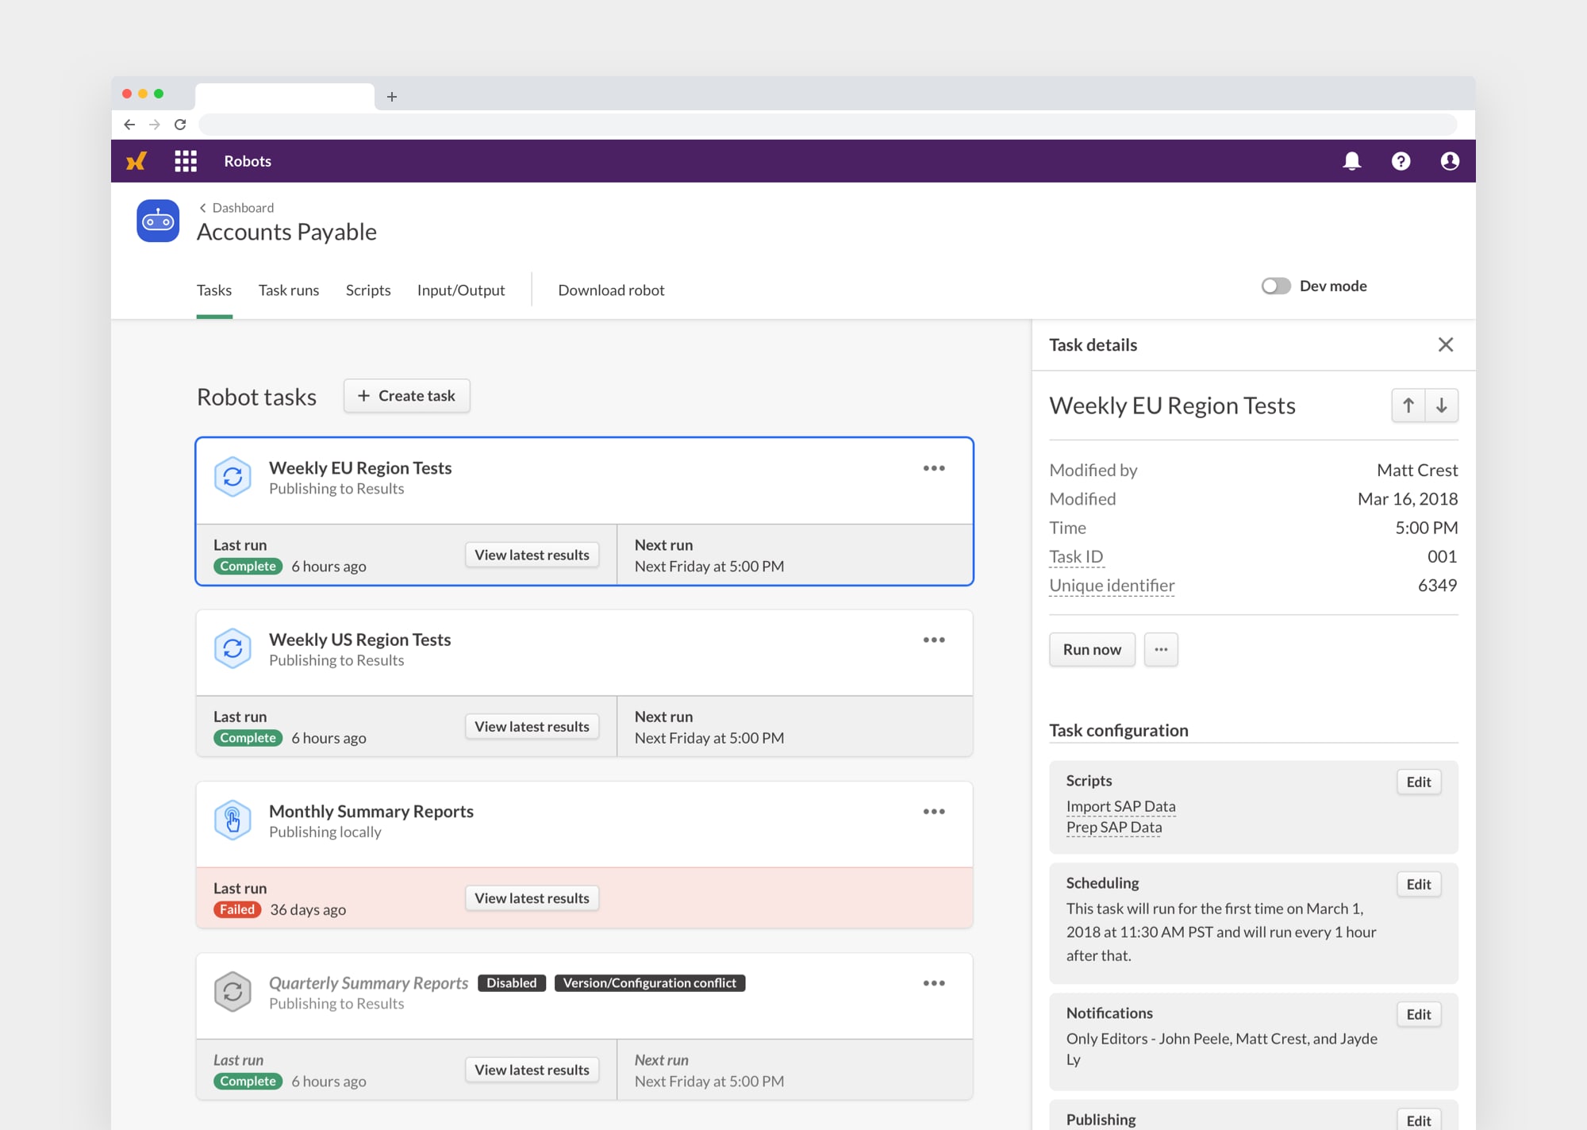Switch to the Input/Output tab
Screen dimensions: 1587x1130
[x=461, y=290]
